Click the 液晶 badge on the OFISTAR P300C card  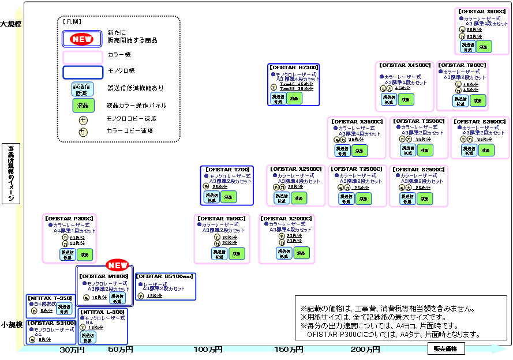[85, 255]
